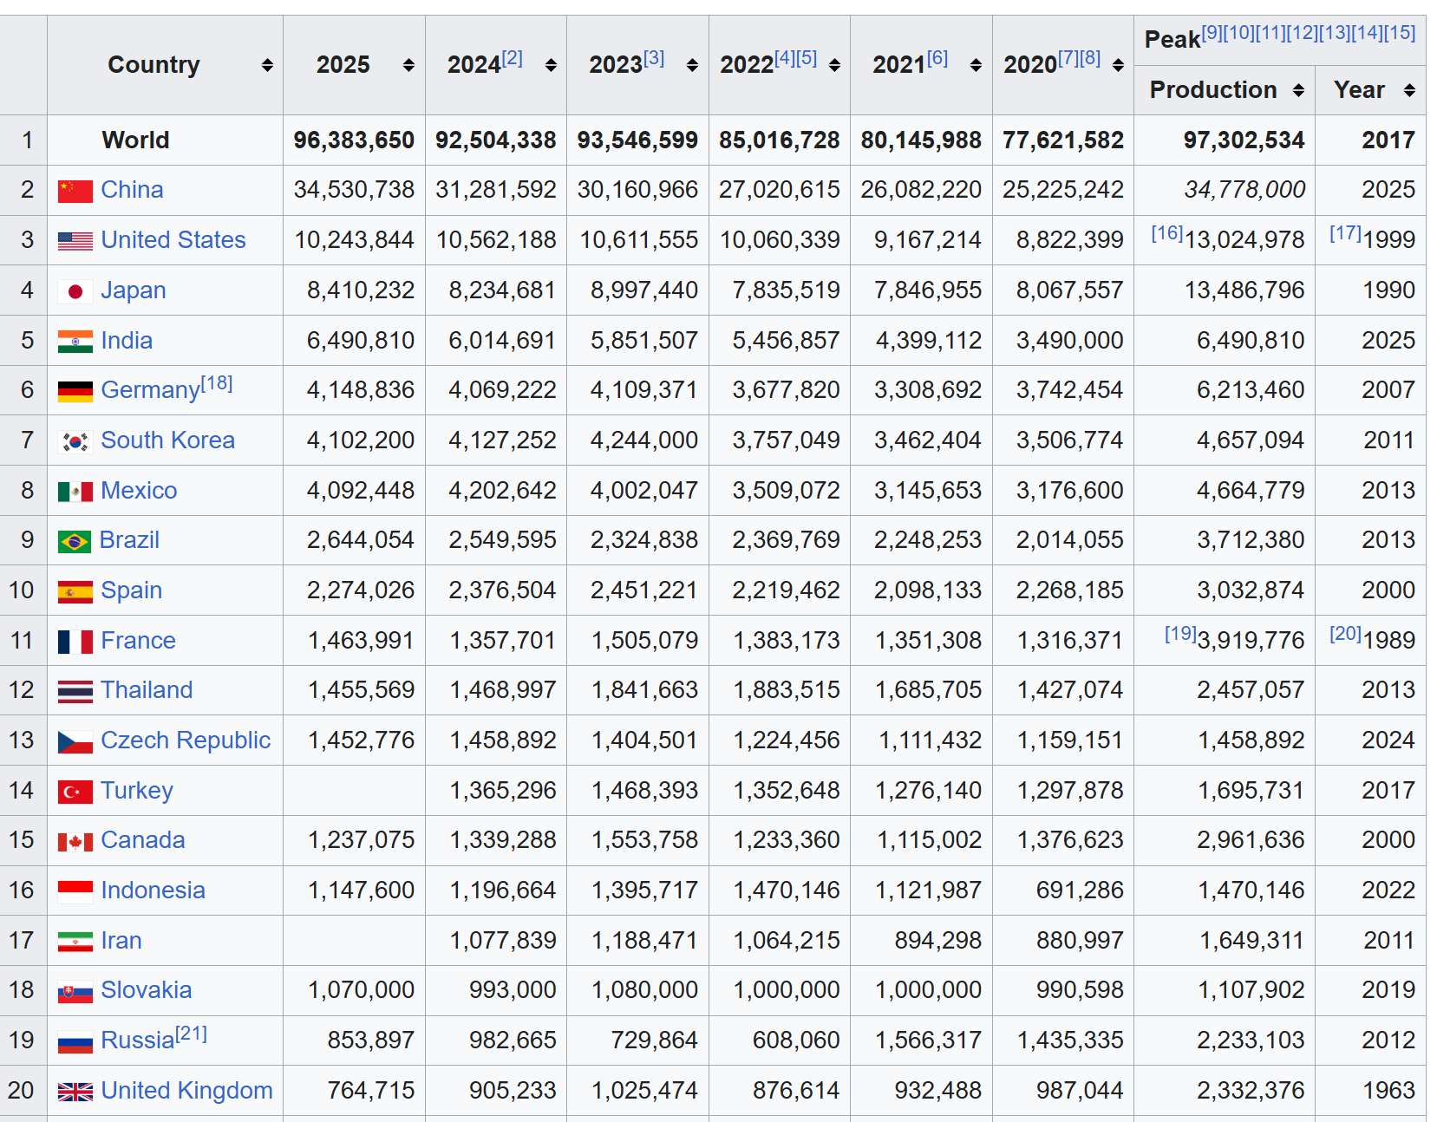Viewport: 1437px width, 1122px height.
Task: Click the United Kingdom flag icon
Action: [x=75, y=1092]
